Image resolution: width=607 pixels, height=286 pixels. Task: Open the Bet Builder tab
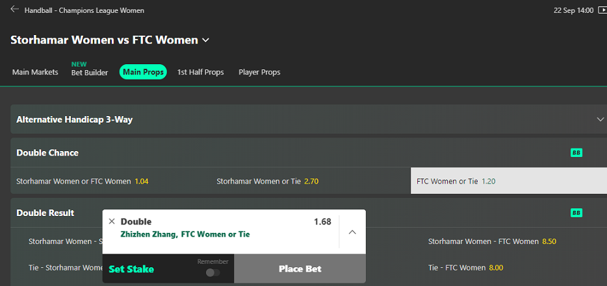click(x=90, y=73)
